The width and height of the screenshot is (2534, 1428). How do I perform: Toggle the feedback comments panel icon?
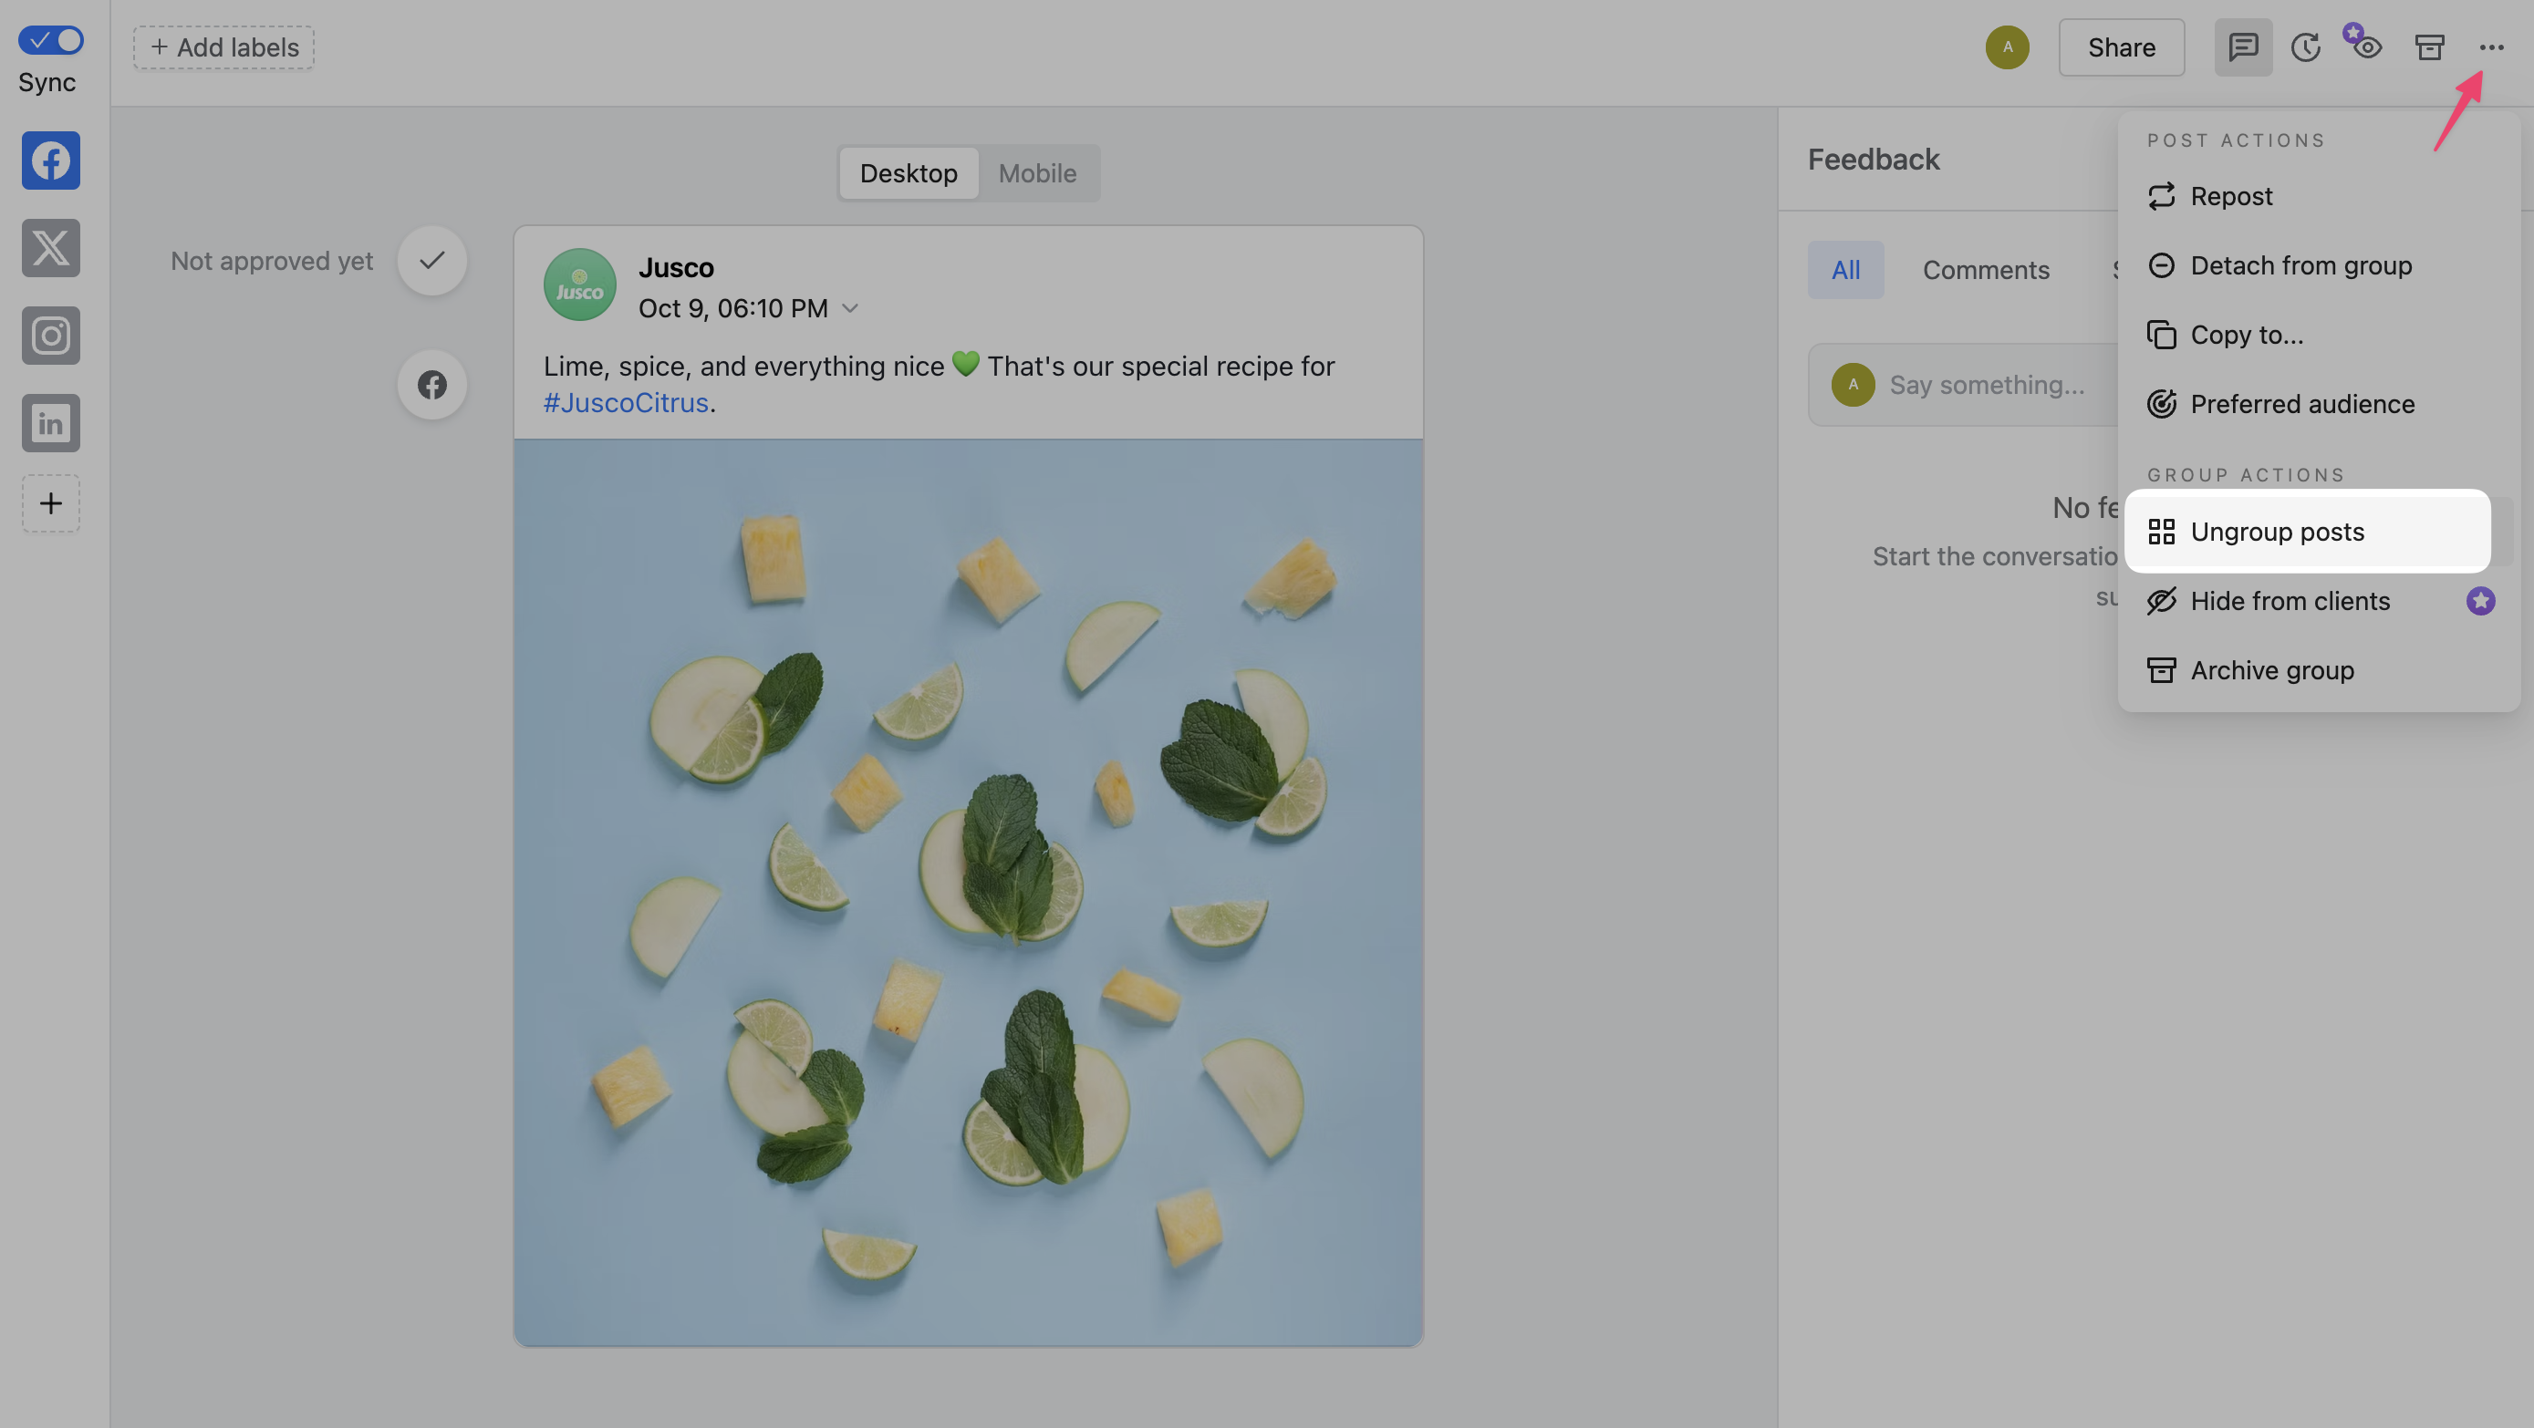[x=2243, y=47]
